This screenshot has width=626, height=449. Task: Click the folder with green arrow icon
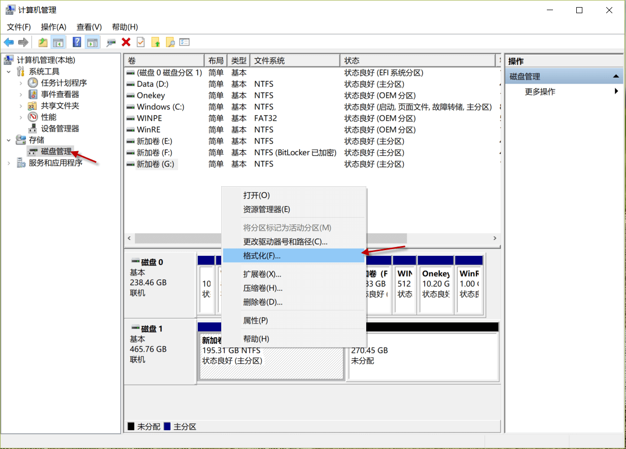(x=156, y=43)
